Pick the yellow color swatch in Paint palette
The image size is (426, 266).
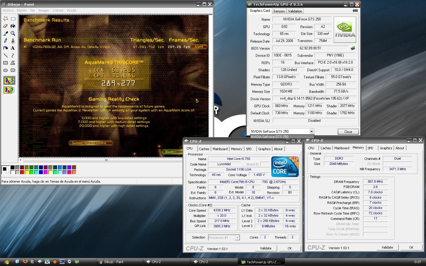(27, 172)
